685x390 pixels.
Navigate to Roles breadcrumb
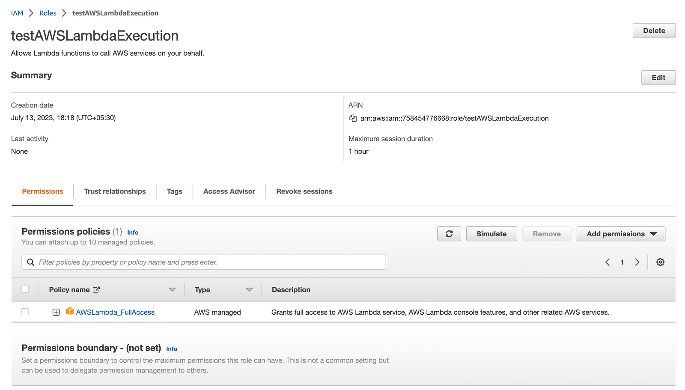48,13
